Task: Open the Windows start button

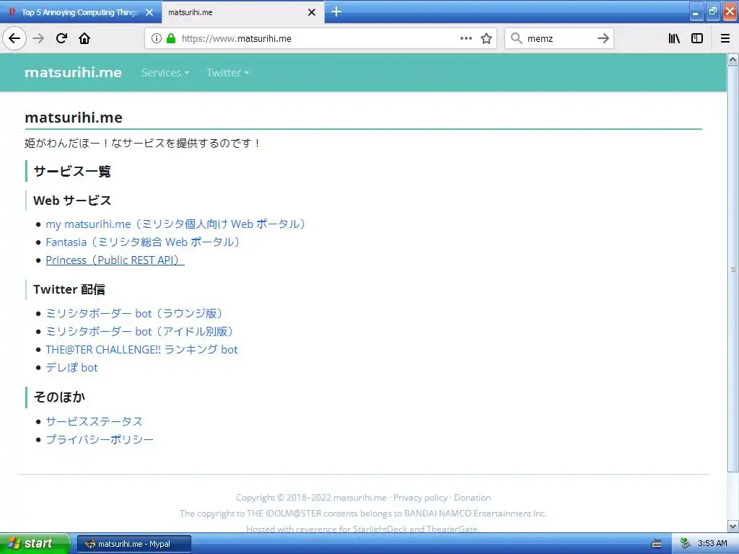Action: [35, 544]
